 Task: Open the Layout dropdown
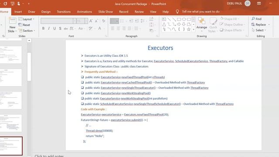pyautogui.click(x=27, y=19)
